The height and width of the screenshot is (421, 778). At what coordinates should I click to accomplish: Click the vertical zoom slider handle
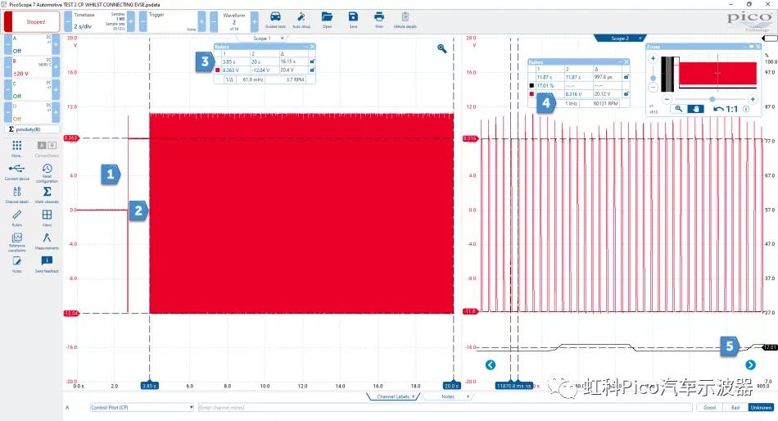653,78
